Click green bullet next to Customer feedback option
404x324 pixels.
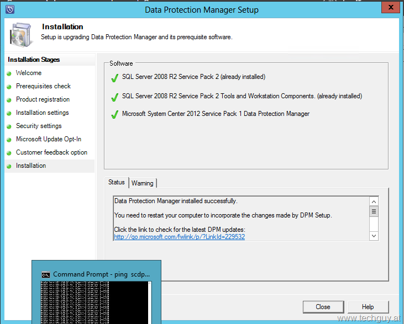[9, 153]
